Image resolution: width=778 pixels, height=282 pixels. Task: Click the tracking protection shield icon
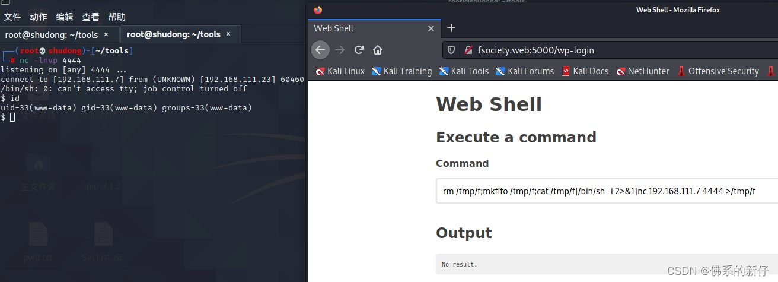(451, 50)
